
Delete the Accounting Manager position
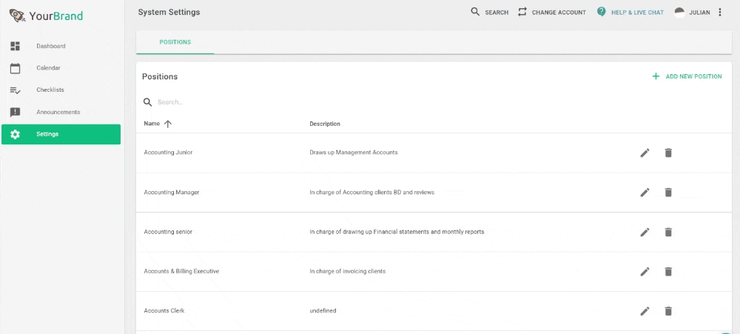tap(668, 193)
